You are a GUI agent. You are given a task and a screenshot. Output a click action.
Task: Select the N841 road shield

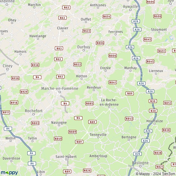click(113, 82)
